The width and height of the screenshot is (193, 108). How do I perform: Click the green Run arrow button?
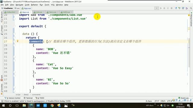(161, 8)
